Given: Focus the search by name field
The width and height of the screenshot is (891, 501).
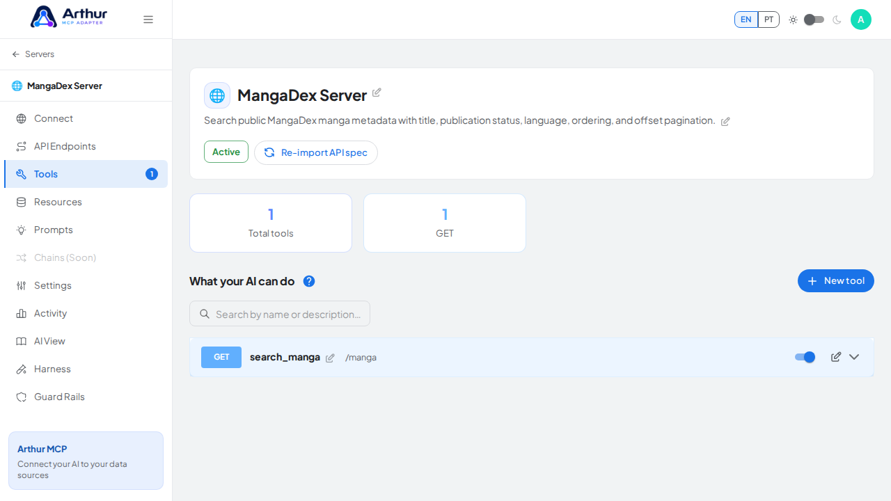Looking at the screenshot, I should coord(280,314).
